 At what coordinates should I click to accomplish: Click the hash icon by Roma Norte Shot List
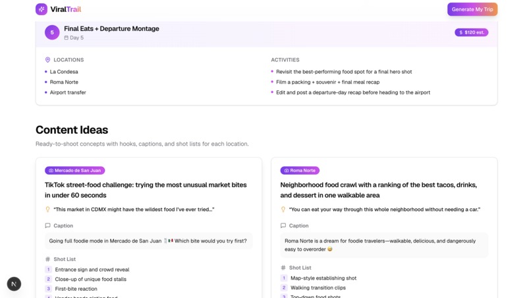click(x=283, y=268)
